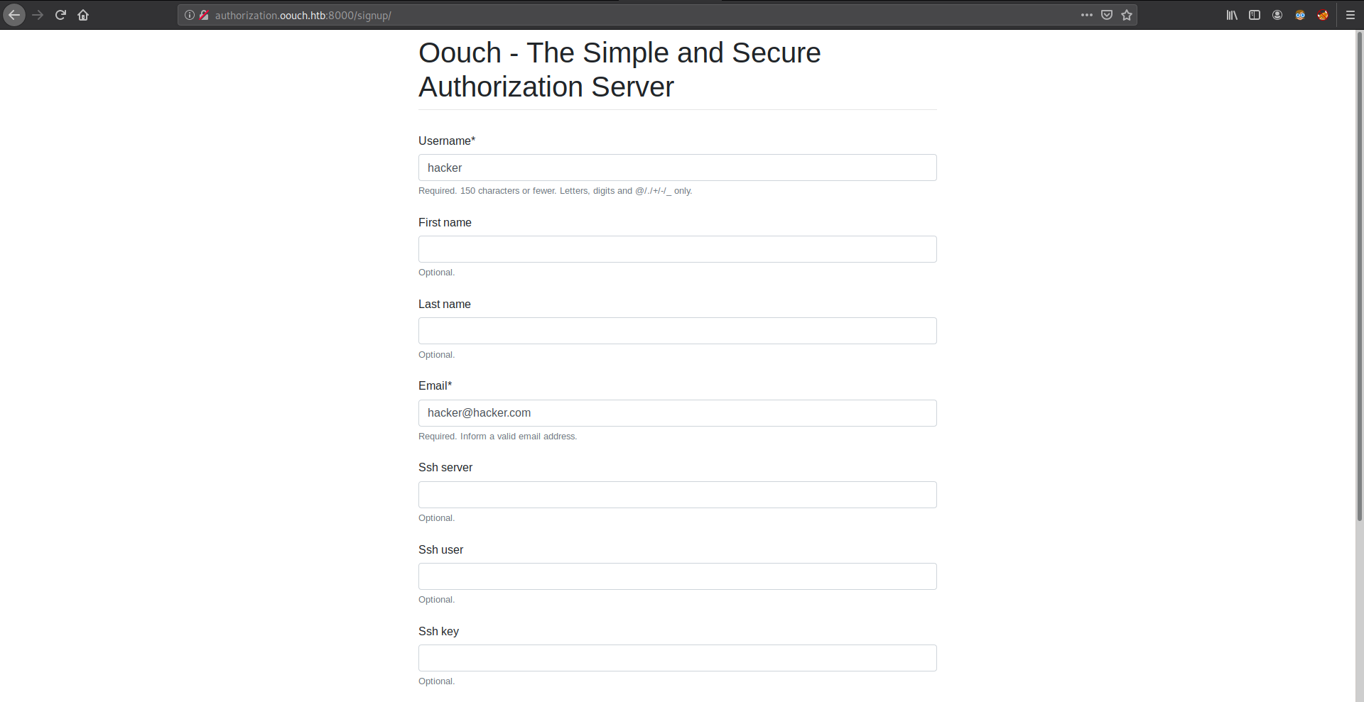
Task: Select the Last name input
Action: pyautogui.click(x=678, y=331)
